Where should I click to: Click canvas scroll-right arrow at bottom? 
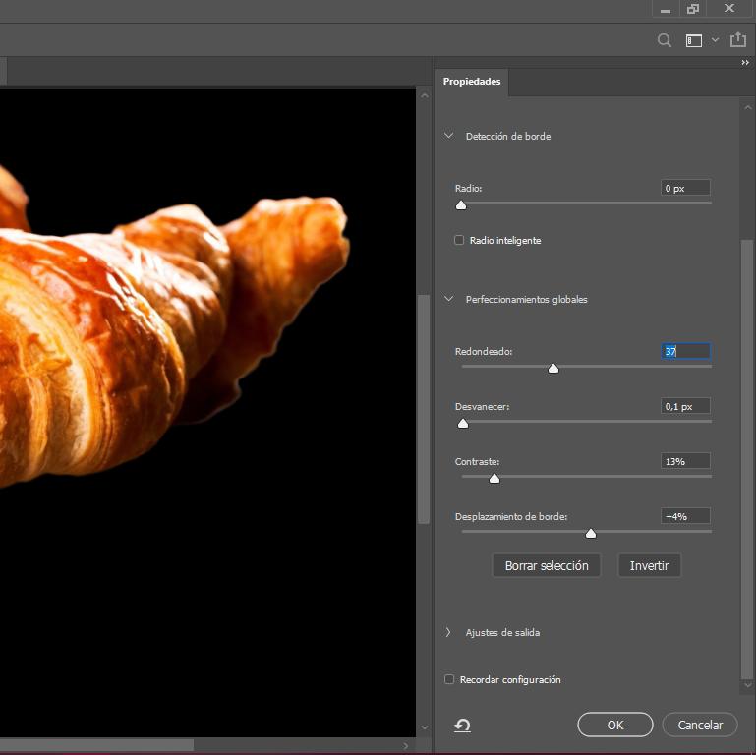[x=405, y=746]
